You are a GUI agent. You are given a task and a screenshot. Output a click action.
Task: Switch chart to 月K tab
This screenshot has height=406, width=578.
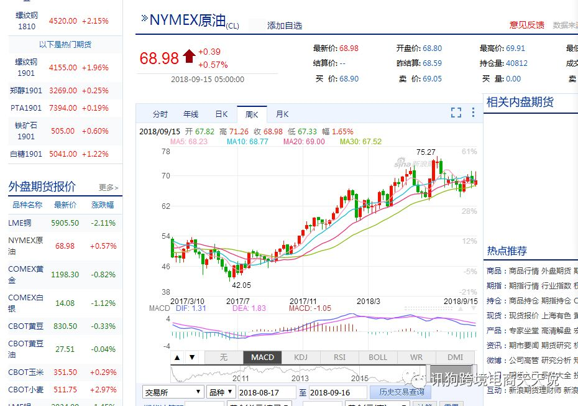coord(282,114)
